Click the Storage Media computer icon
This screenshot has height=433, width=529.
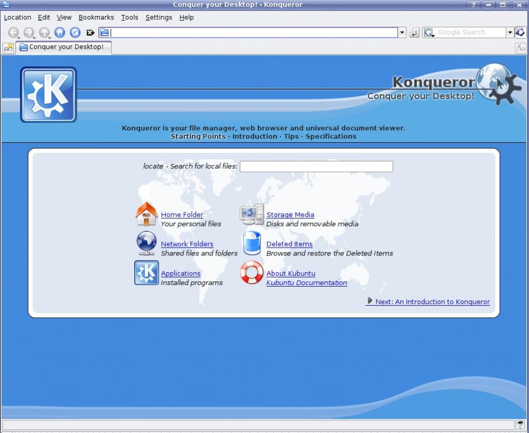[x=252, y=214]
